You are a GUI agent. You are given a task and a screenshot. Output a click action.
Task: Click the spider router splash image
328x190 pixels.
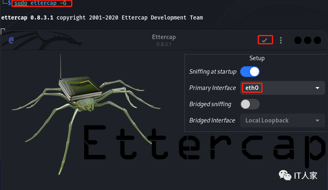[x=86, y=114]
